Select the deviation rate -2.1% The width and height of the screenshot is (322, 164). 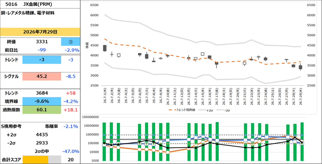[x=71, y=126]
